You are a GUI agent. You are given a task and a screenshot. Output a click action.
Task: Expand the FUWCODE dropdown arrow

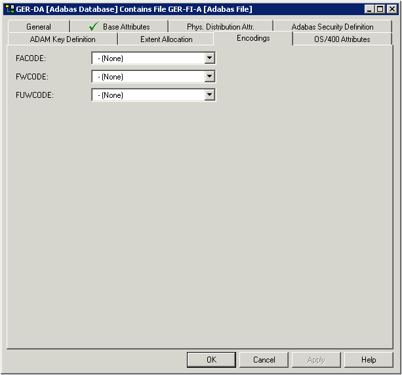[209, 95]
